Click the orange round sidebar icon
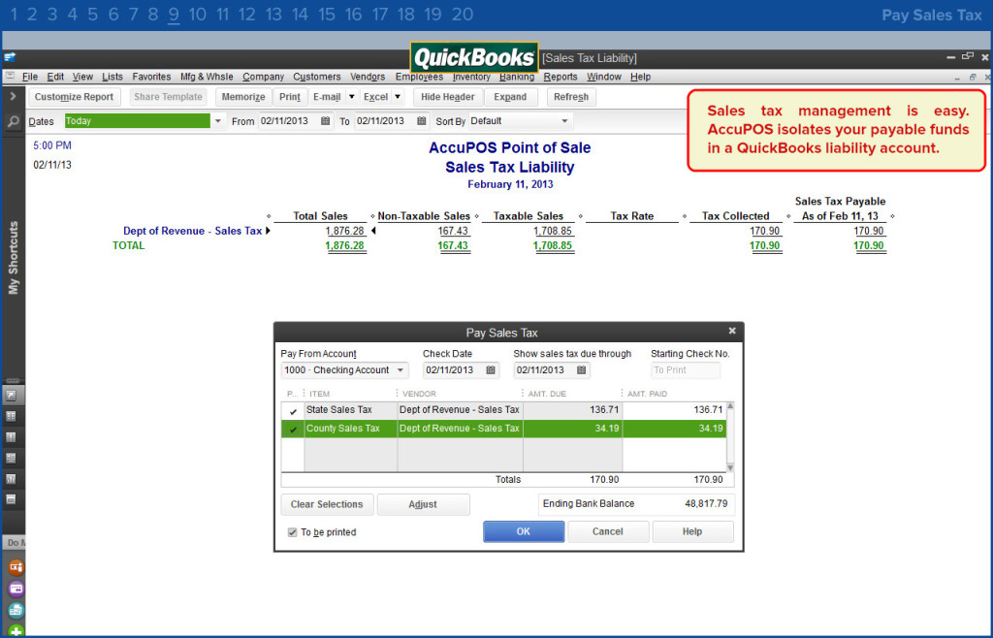This screenshot has height=638, width=993. pyautogui.click(x=16, y=567)
